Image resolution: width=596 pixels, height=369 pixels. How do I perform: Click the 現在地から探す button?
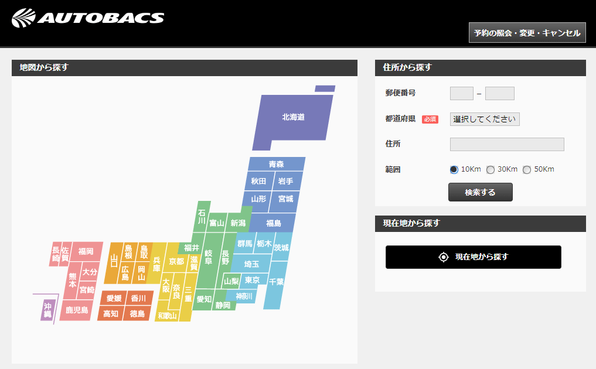[473, 257]
